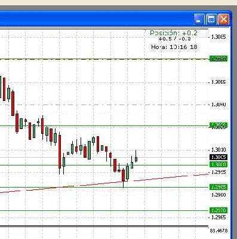
Task: Click the 1.3085 price axis label
Action: 218,37
